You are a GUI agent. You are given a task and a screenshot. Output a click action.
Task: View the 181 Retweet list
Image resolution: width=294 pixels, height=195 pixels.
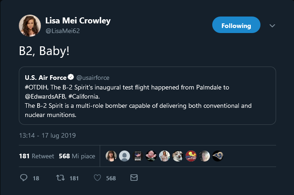[x=36, y=156]
